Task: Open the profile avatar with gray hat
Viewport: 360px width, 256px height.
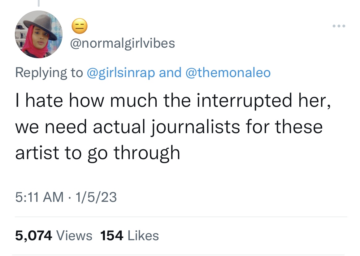Action: [x=39, y=35]
